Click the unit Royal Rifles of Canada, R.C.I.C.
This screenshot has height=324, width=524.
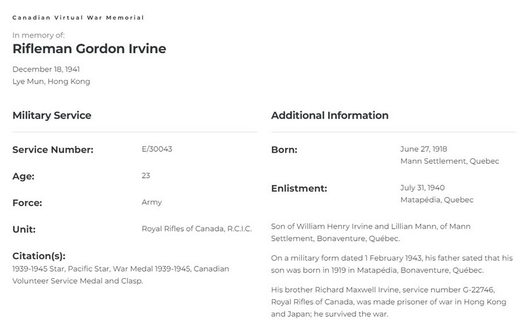click(196, 229)
